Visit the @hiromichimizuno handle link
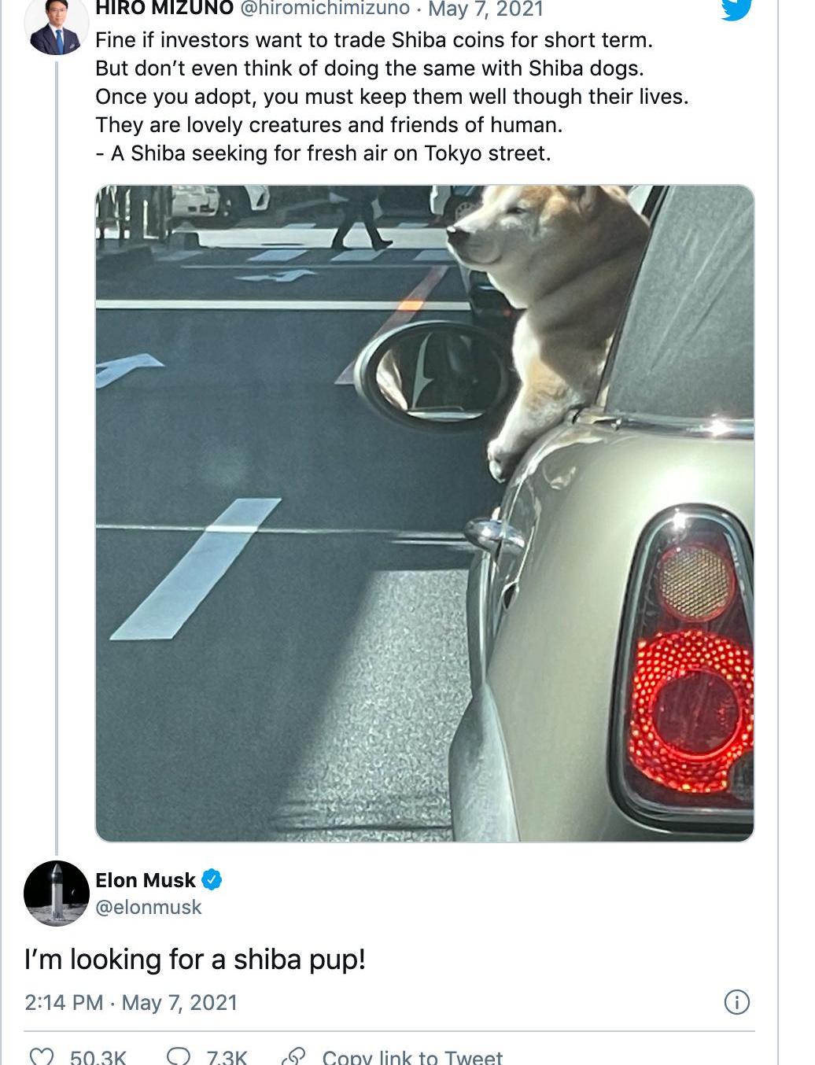The height and width of the screenshot is (1065, 815). point(325,9)
